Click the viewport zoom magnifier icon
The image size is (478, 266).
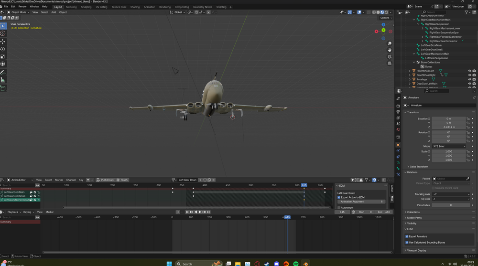point(390,43)
